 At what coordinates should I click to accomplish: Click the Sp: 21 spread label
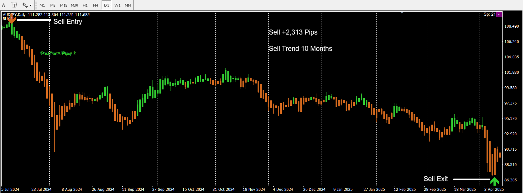490,14
